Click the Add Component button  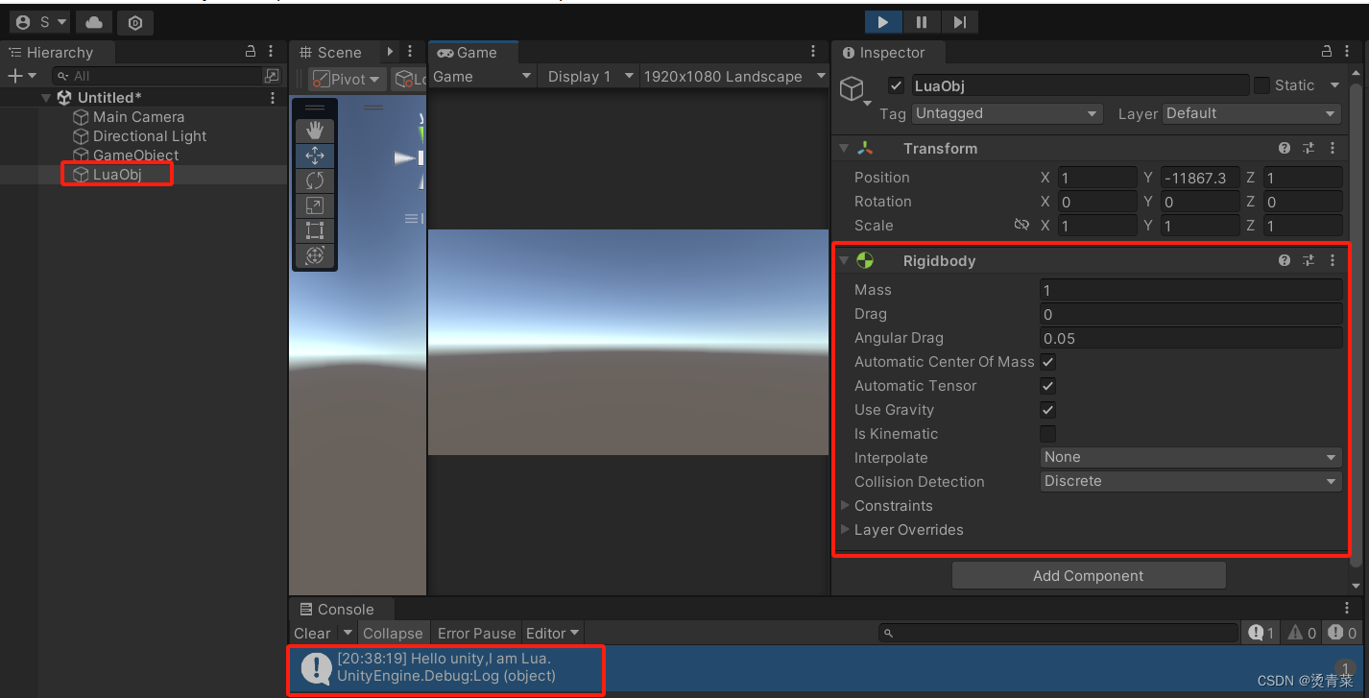1089,576
